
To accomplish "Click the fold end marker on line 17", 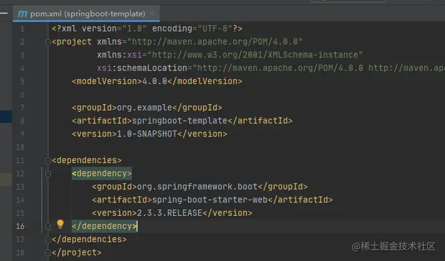I will [x=48, y=240].
